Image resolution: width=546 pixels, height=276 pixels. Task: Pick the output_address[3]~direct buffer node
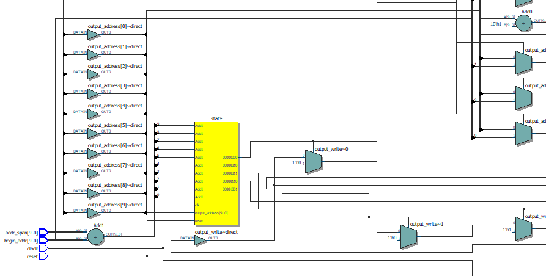[x=94, y=93]
